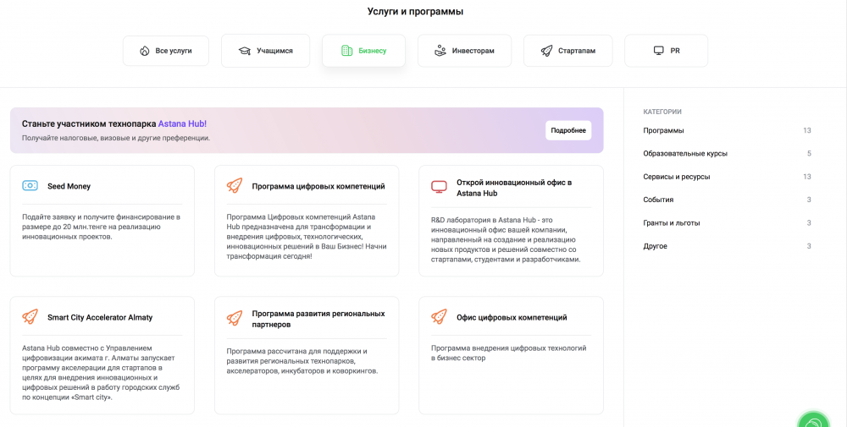Open the Программа развития региональных партнеров card
This screenshot has height=427, width=847.
(307, 355)
